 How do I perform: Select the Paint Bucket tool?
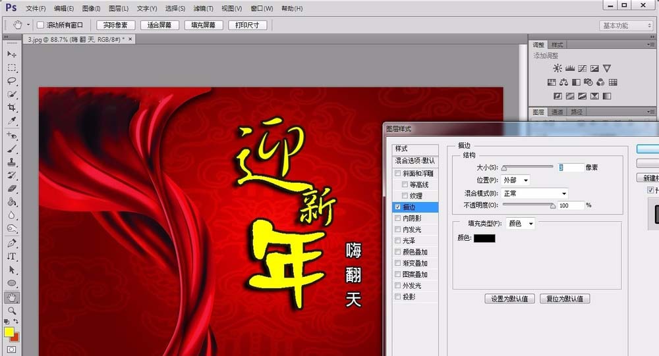point(12,203)
